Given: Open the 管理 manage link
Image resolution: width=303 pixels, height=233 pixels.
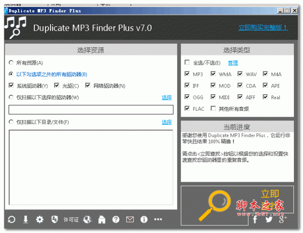Looking at the screenshot, I should pyautogui.click(x=233, y=63).
